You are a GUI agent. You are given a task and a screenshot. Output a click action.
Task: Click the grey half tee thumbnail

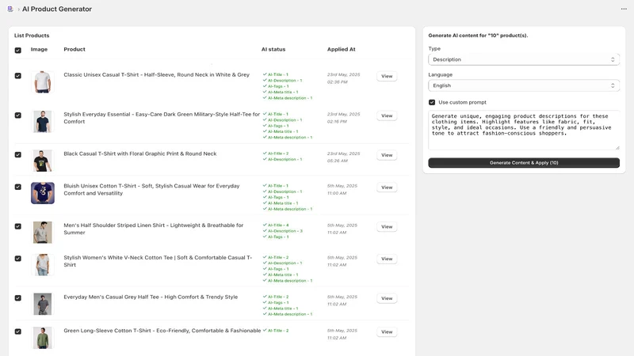point(43,304)
